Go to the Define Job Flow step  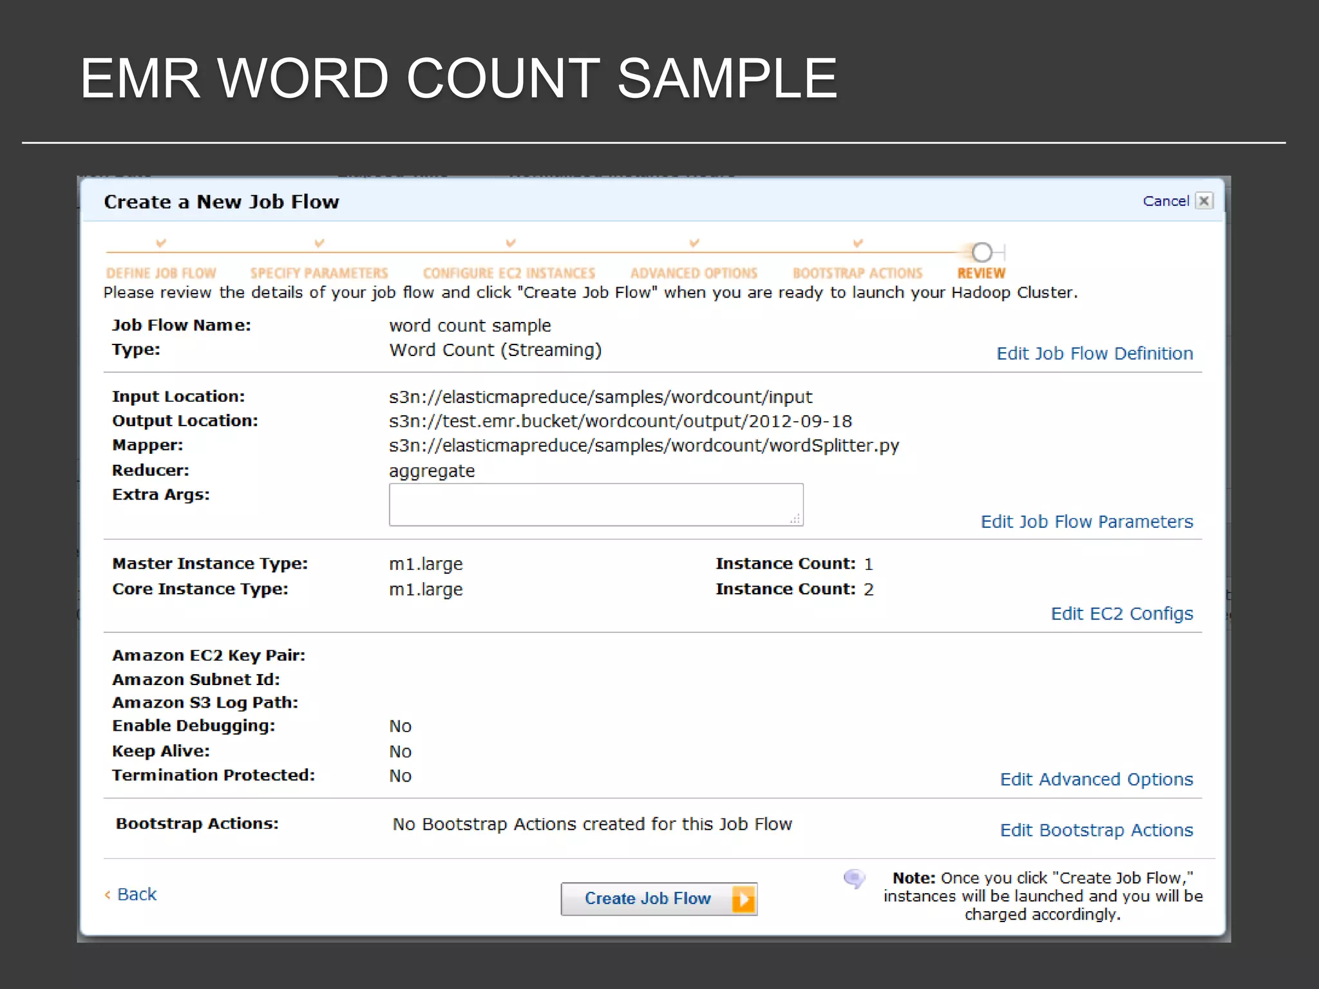coord(161,273)
